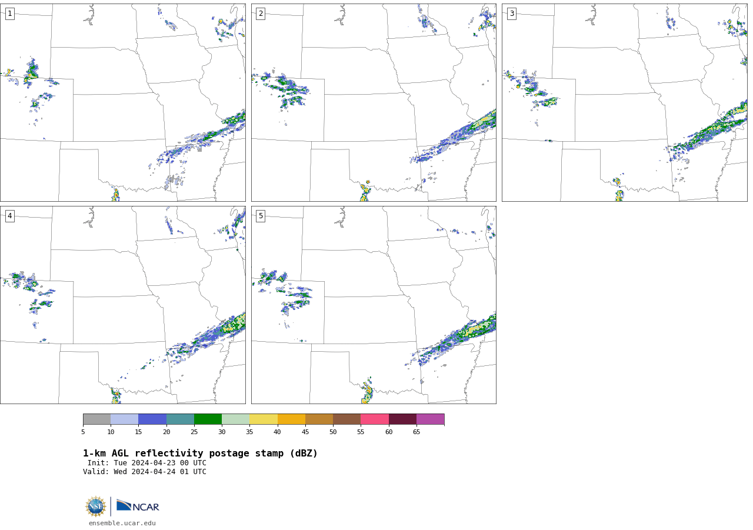Click the light blue 10-15 dBZ swatch
753x530 pixels.
point(125,419)
